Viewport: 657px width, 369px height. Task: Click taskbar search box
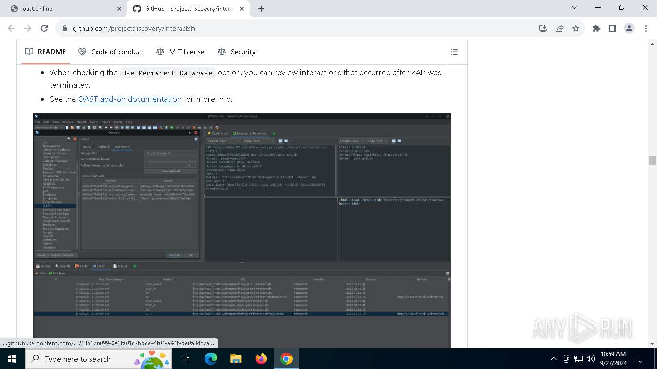98,359
